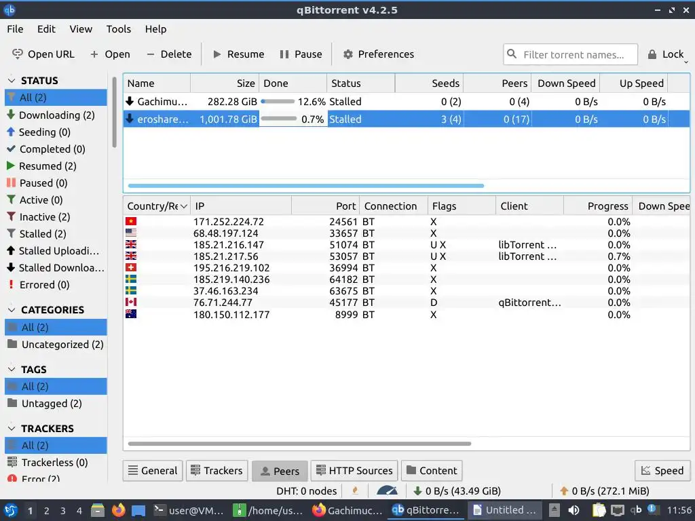Viewport: 695px width, 521px height.
Task: Filter by Seeding (0) status
Action: pos(56,132)
